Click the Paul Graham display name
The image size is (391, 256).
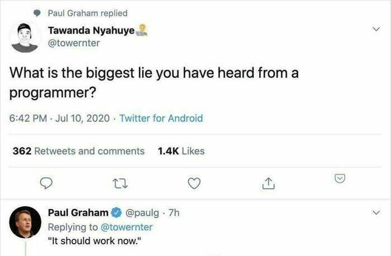tap(78, 212)
